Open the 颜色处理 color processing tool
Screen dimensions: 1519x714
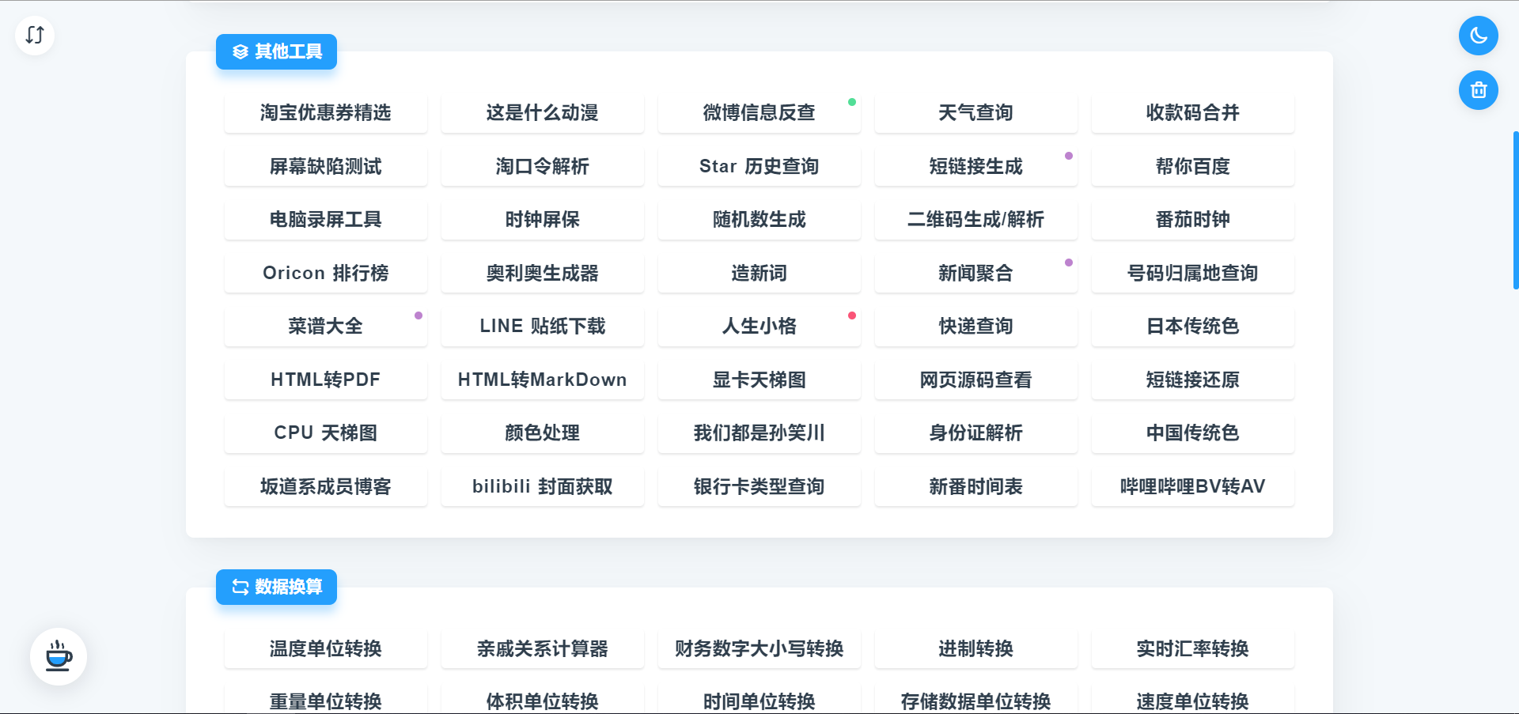tap(542, 433)
